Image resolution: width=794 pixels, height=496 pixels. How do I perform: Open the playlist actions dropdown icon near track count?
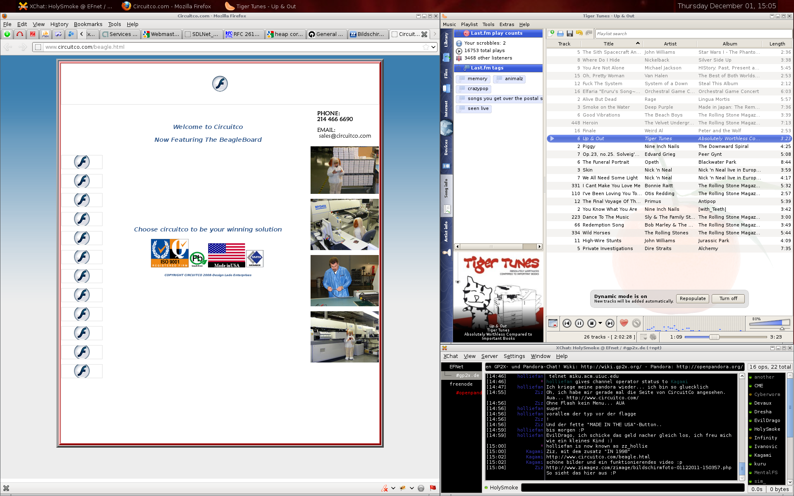pyautogui.click(x=643, y=337)
